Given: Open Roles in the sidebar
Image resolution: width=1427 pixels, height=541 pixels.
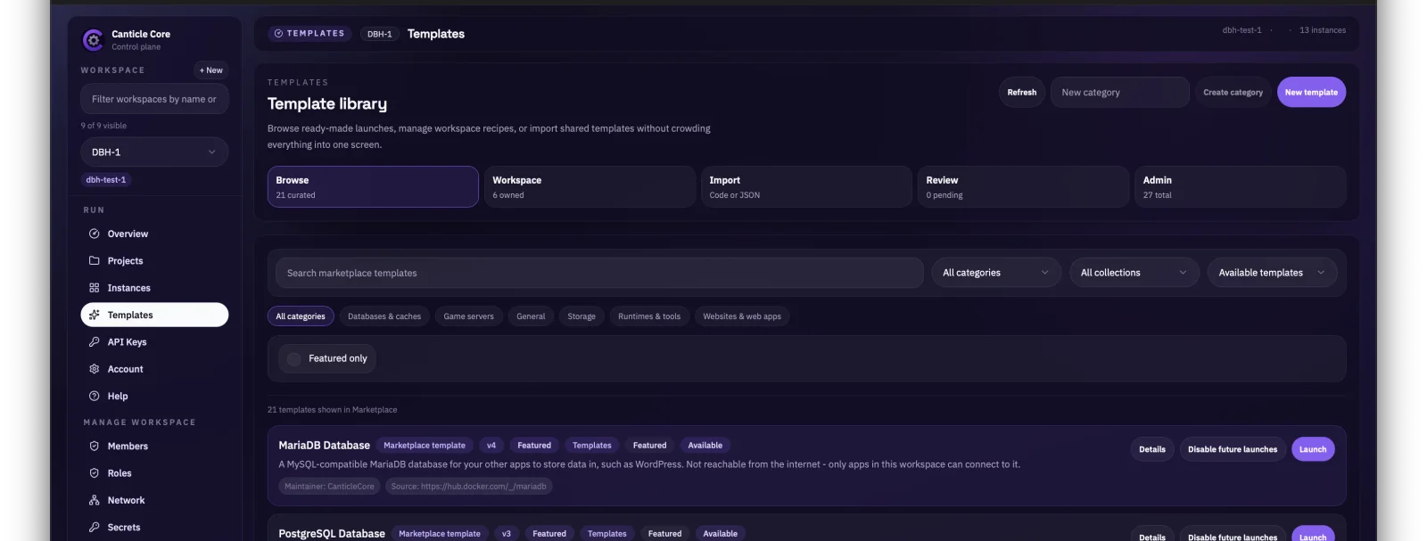Looking at the screenshot, I should pyautogui.click(x=154, y=473).
